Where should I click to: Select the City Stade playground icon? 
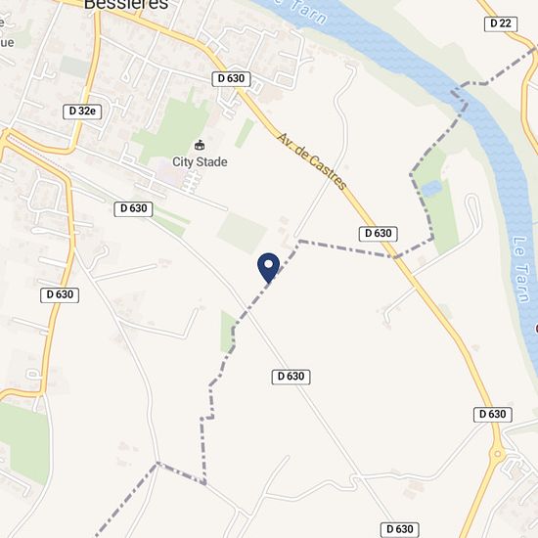[x=200, y=145]
